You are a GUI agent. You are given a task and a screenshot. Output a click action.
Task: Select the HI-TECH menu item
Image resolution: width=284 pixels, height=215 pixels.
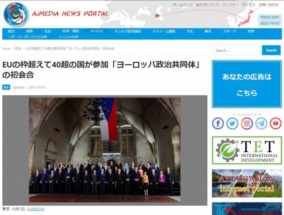coord(96,31)
